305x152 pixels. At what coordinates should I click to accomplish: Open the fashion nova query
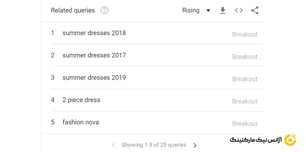[x=80, y=123]
